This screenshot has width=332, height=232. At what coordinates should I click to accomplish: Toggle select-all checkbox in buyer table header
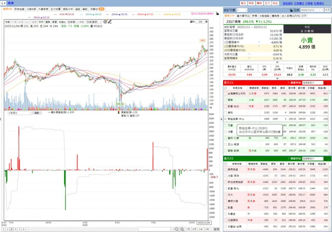(x=225, y=88)
